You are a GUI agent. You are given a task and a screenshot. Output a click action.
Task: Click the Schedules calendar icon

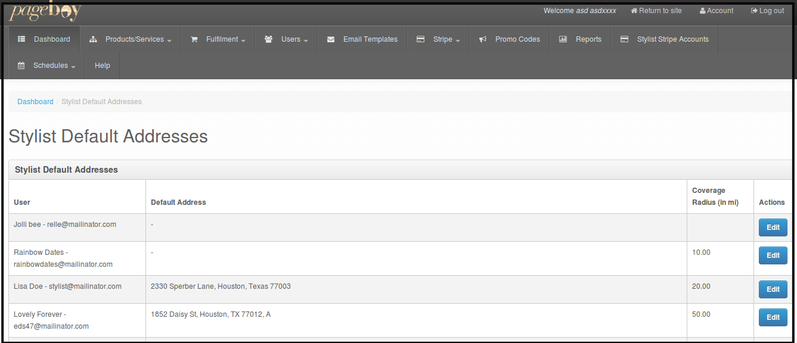coord(21,66)
